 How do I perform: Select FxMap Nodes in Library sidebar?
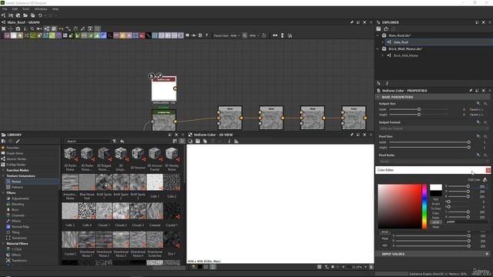[x=16, y=165]
